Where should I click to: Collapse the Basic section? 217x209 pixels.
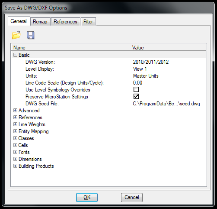(15, 55)
